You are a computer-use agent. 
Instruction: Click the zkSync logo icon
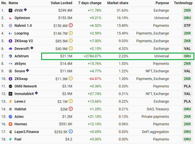tap(10, 63)
